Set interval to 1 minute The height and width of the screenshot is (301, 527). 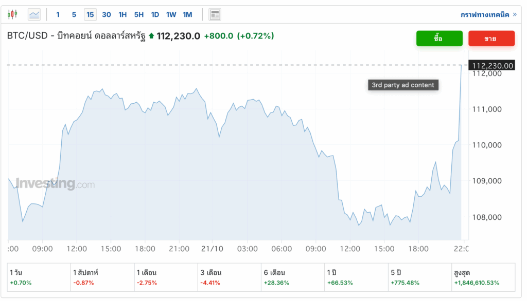(58, 14)
